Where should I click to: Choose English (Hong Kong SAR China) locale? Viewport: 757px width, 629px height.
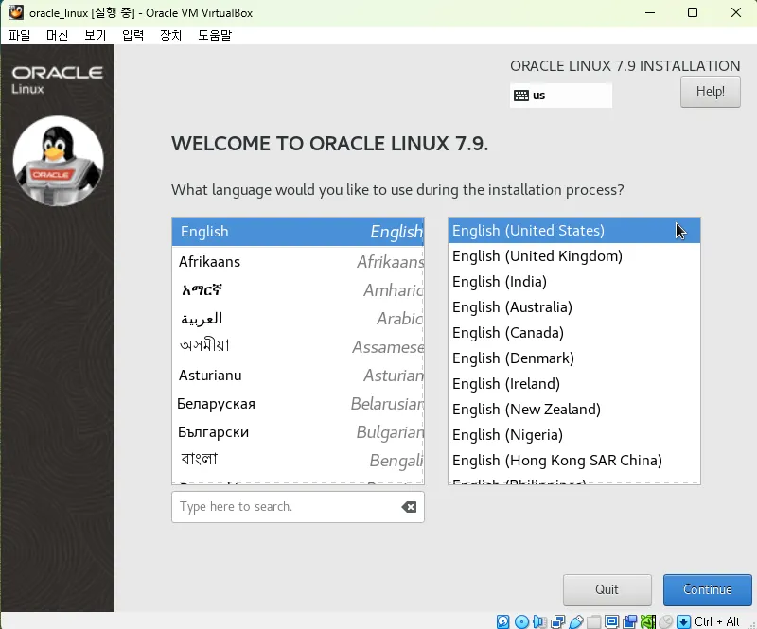574,461
